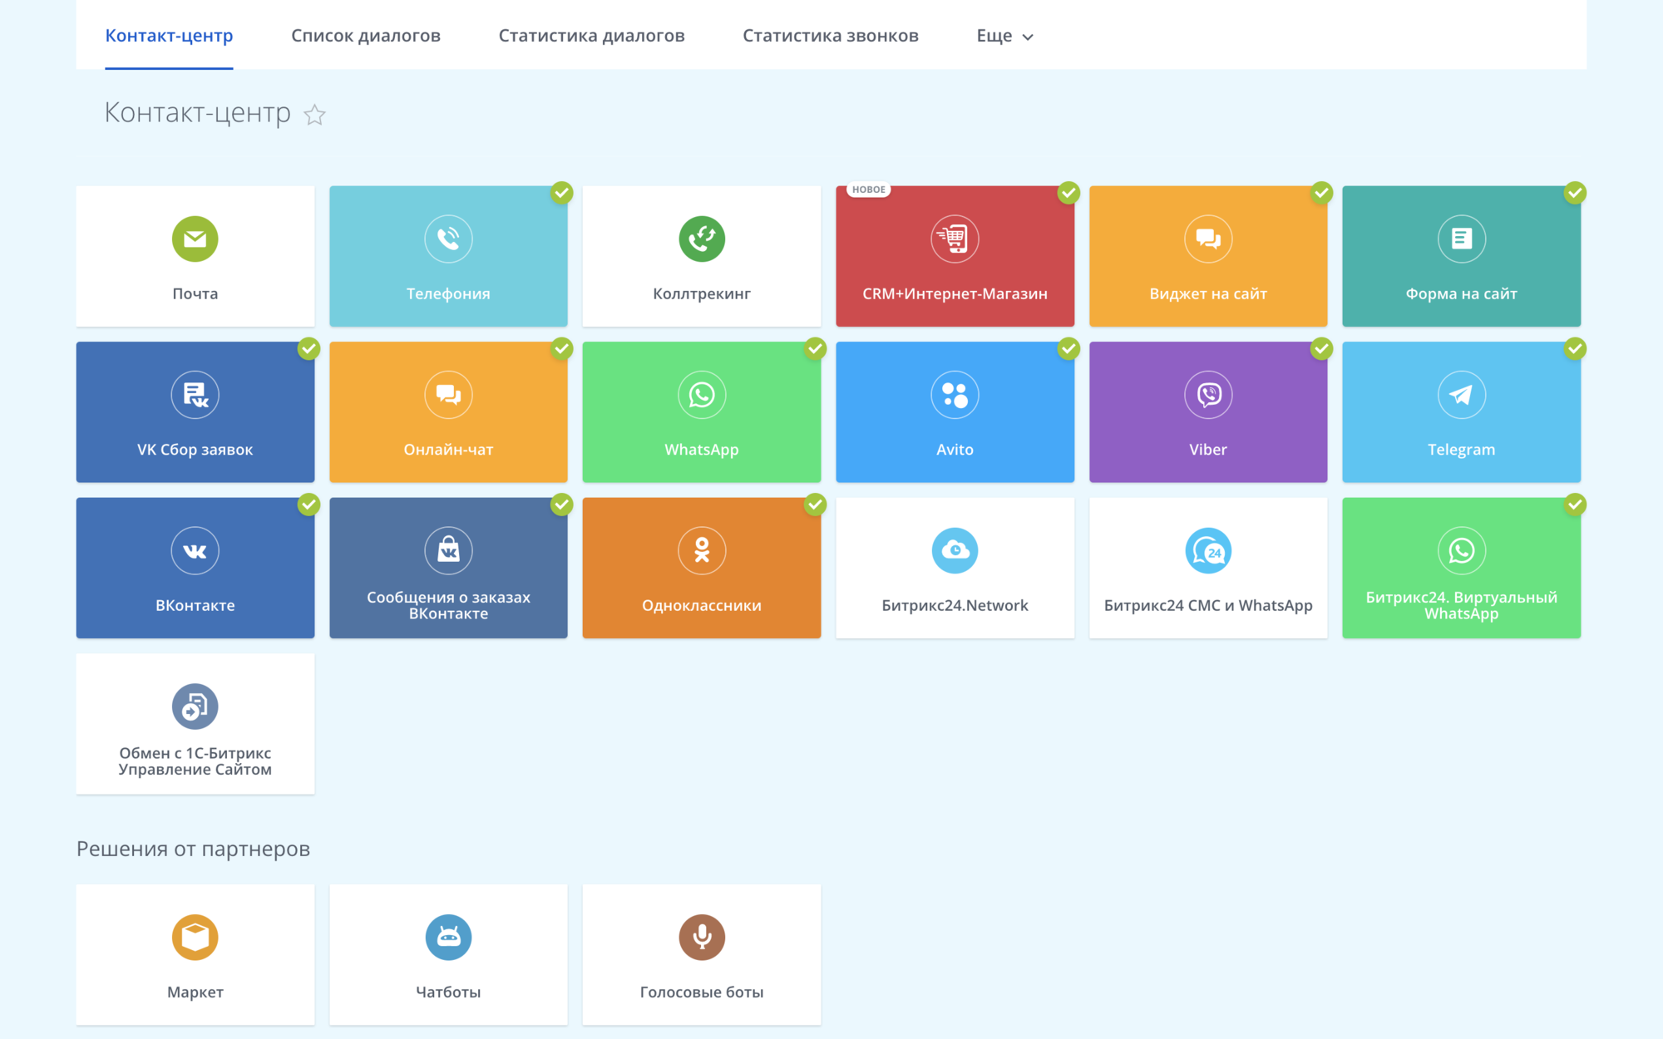Viewport: 1663px width, 1039px height.
Task: Open the Telegram paper plane icon
Action: [x=1461, y=395]
